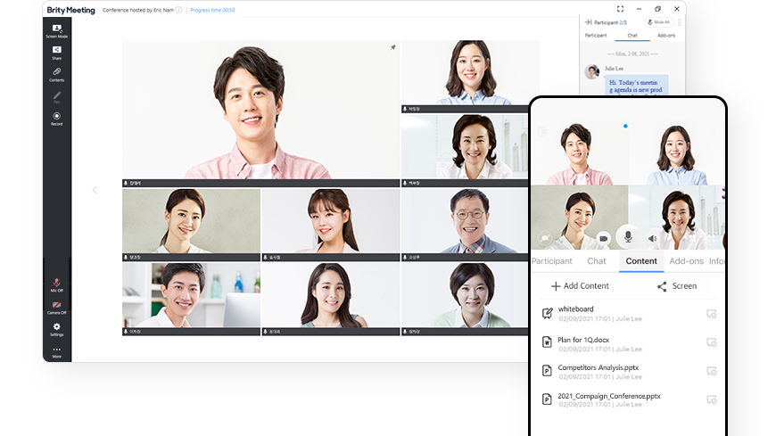Open the Participant tab on the mobile screen
Viewport: 776px width, 436px height.
552,261
